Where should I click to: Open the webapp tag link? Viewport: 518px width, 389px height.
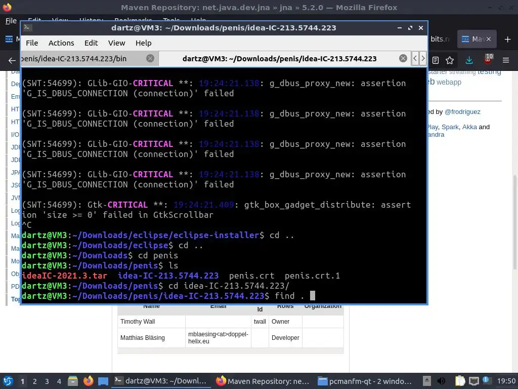click(x=449, y=82)
